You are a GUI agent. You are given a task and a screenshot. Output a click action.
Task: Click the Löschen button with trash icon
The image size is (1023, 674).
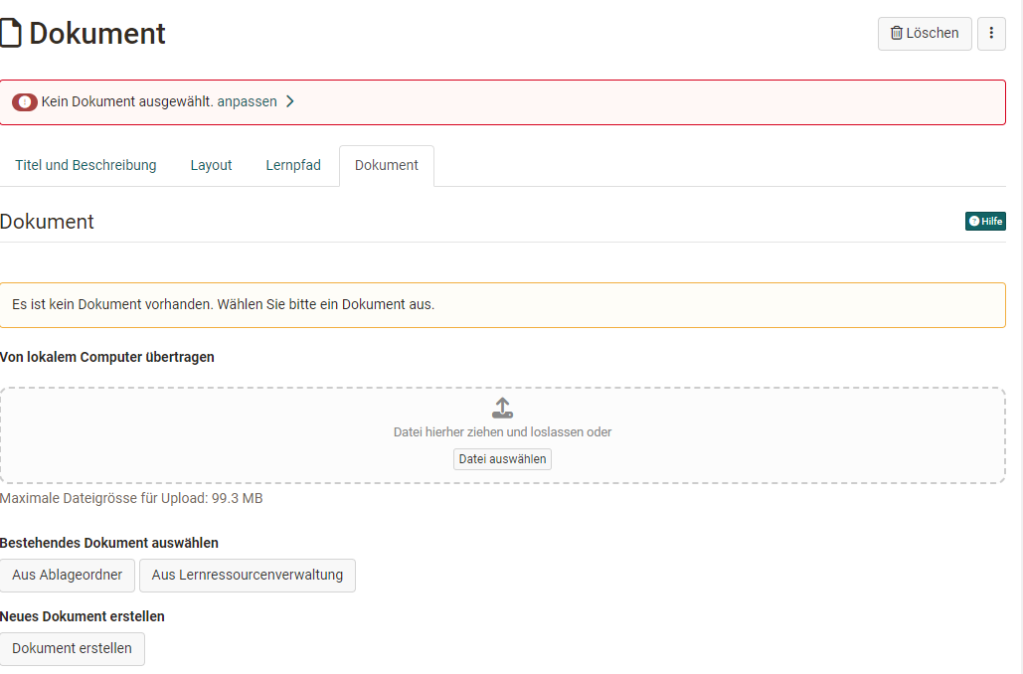[925, 33]
